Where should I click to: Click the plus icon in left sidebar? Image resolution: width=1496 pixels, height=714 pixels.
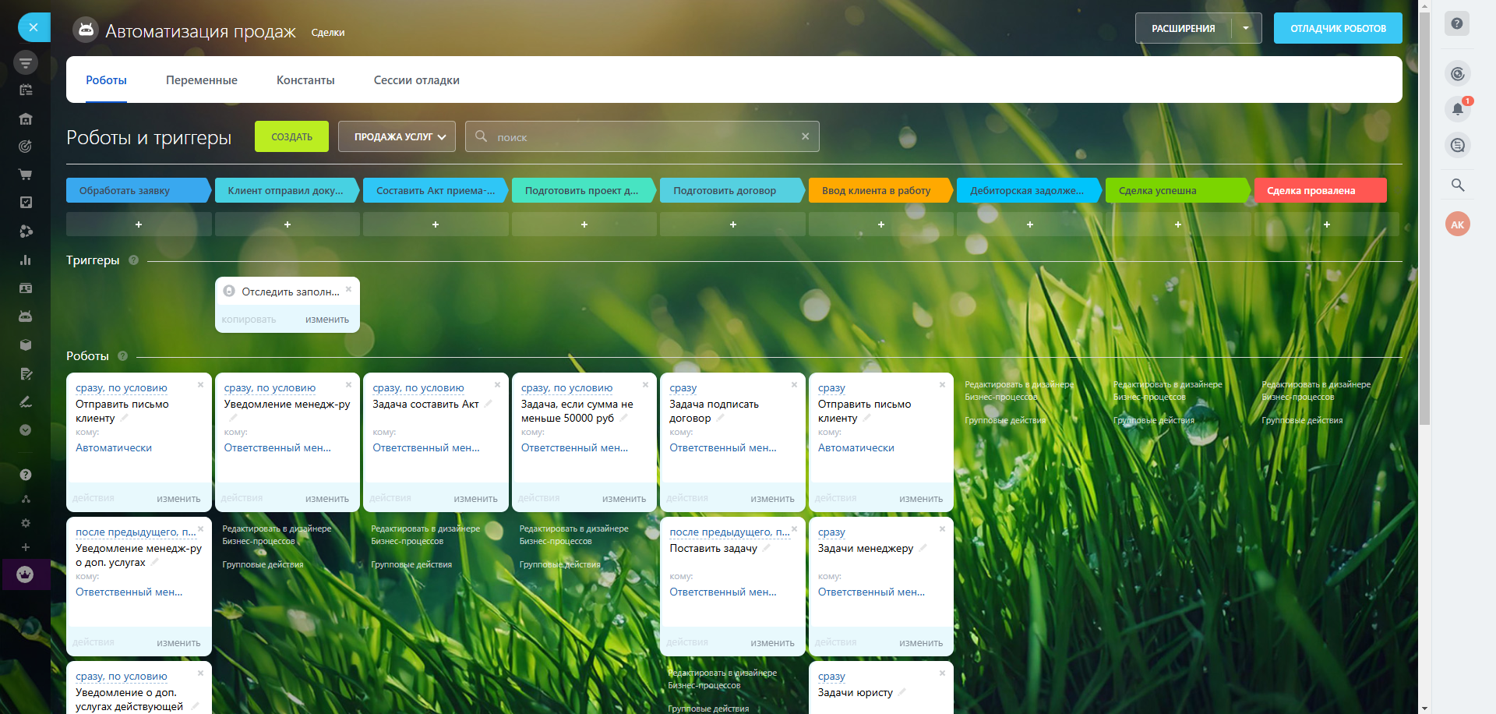tap(26, 547)
